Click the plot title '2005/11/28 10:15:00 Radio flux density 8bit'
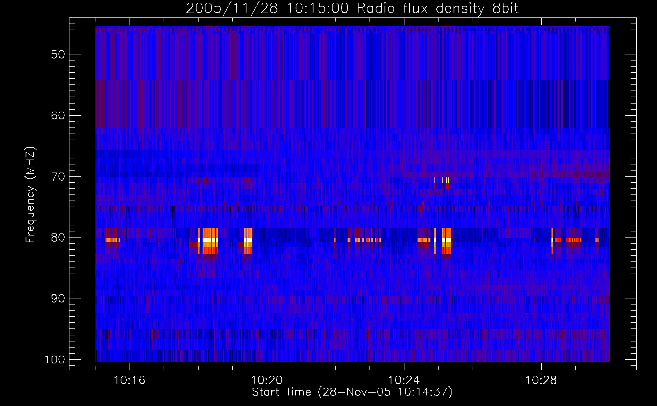This screenshot has width=657, height=406. tap(352, 9)
